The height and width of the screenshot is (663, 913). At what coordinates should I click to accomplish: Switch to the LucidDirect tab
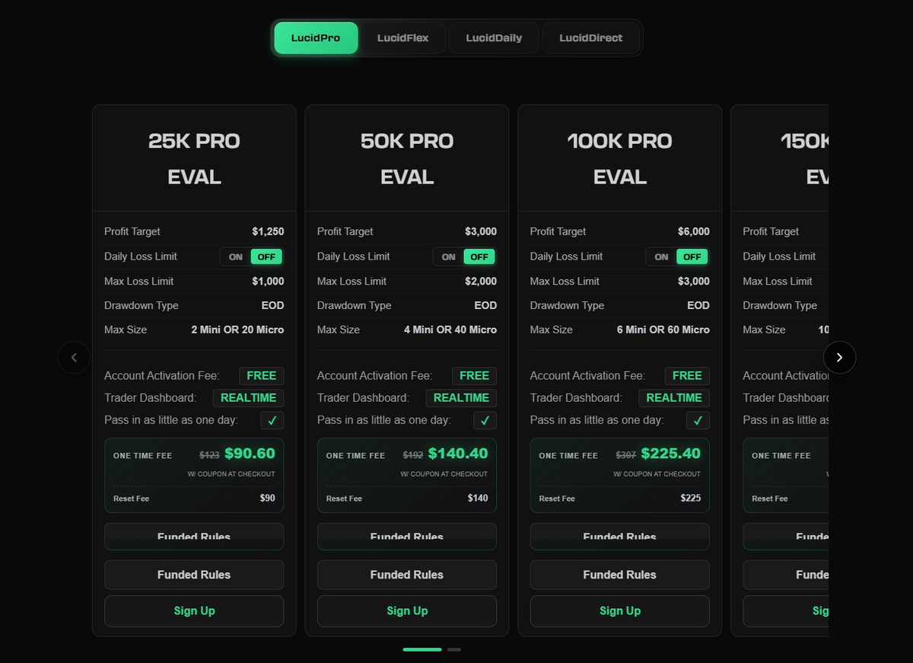coord(591,38)
